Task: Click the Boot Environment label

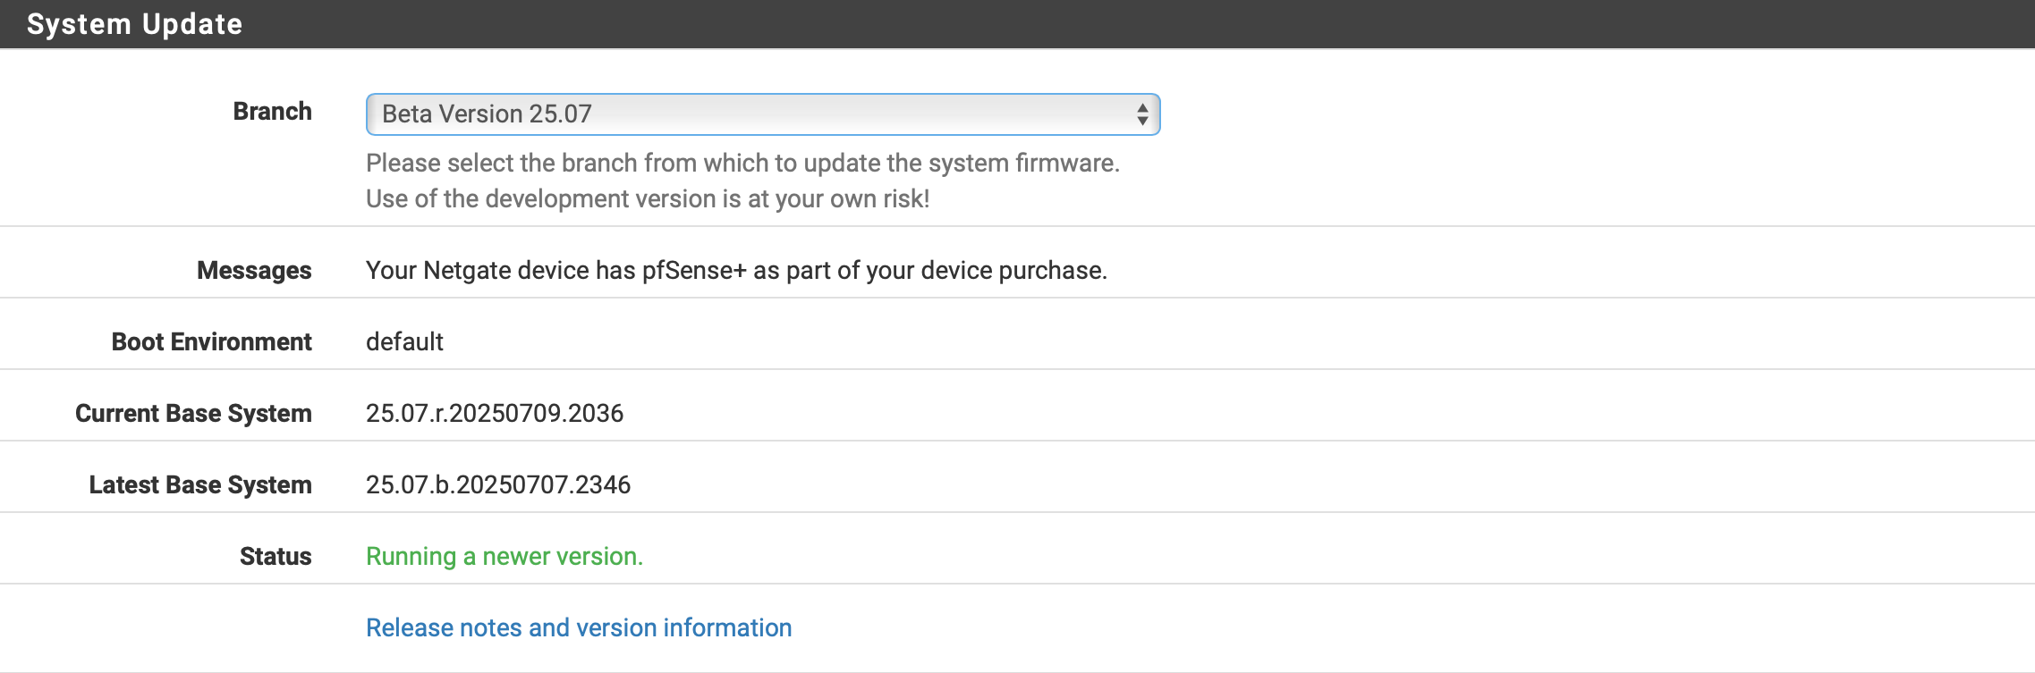Action: click(x=211, y=342)
